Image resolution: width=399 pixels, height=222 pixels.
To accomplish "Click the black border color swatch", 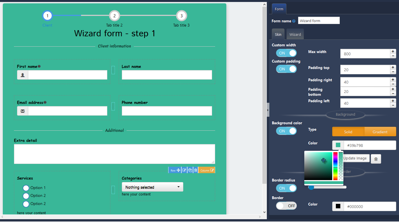I will coord(338,206).
